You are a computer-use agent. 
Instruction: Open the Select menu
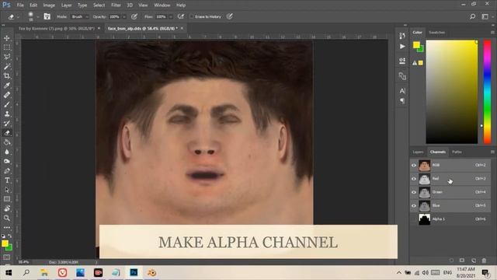pos(99,5)
